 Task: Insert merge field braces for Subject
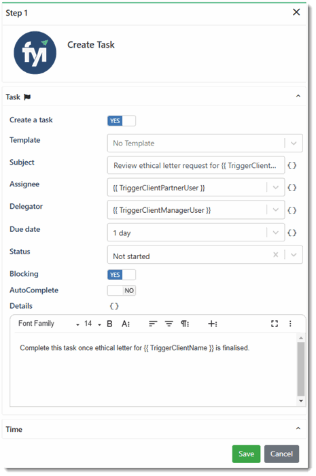(x=292, y=165)
